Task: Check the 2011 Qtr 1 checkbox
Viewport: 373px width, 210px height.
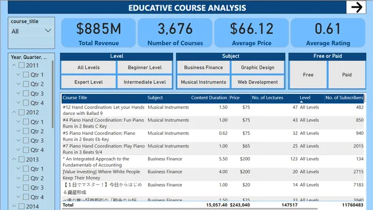Action: [26, 75]
